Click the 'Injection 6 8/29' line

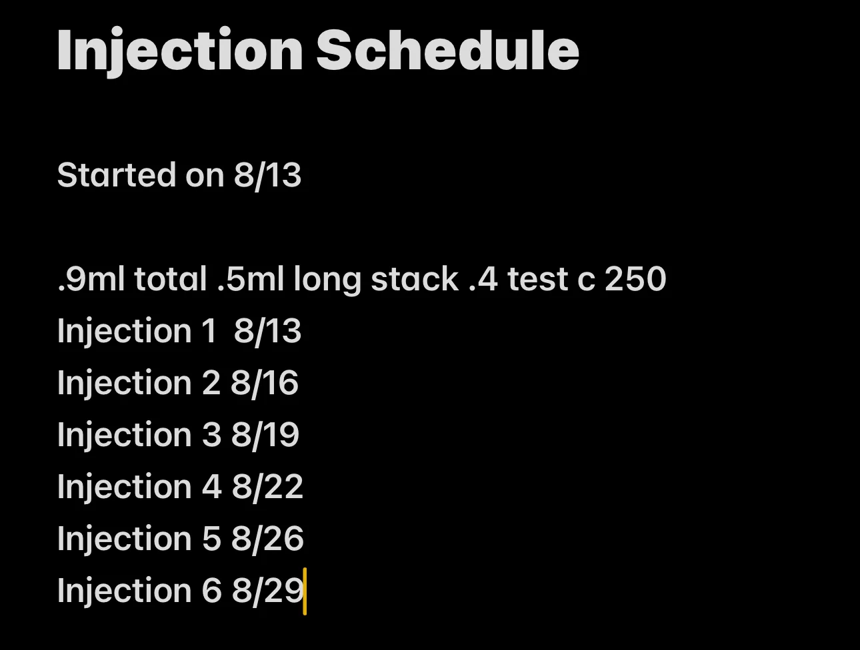[181, 591]
